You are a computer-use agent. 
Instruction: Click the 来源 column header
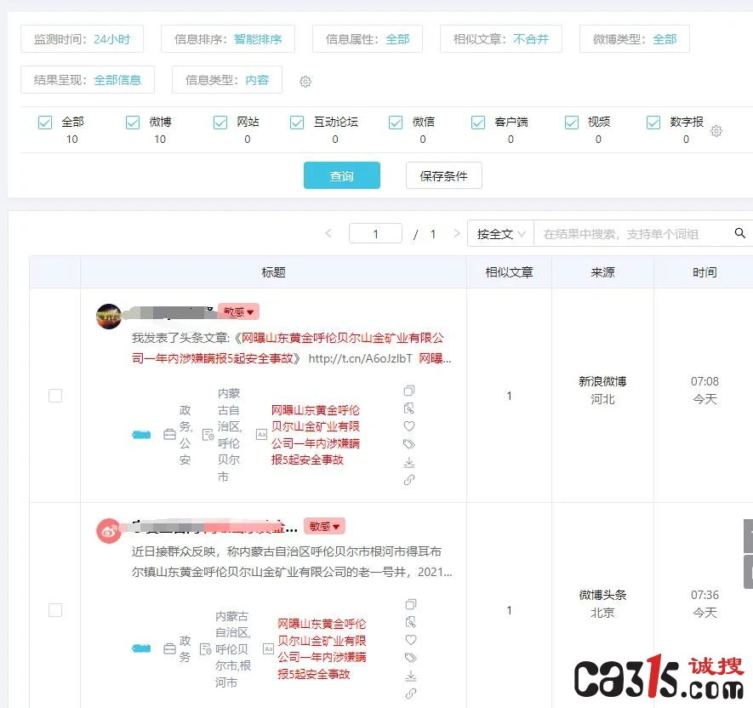(x=602, y=272)
